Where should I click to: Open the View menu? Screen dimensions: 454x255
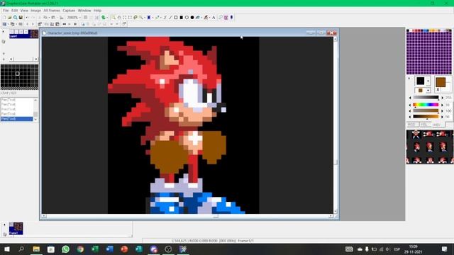click(24, 11)
